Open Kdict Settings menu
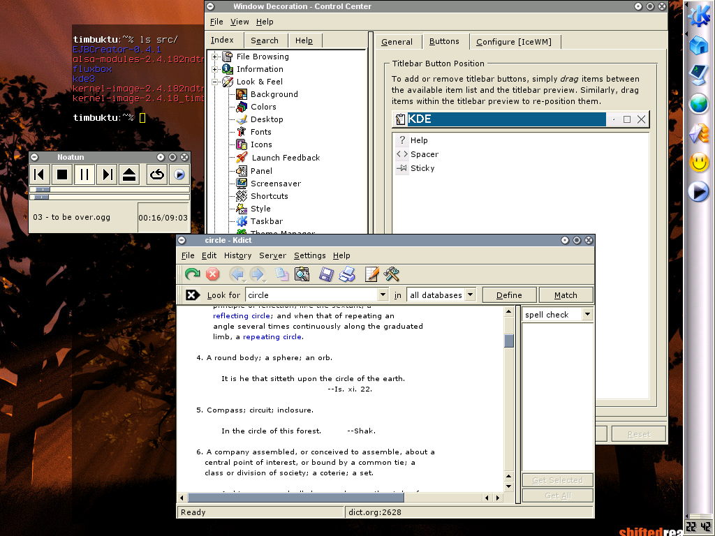The height and width of the screenshot is (536, 715). tap(309, 255)
